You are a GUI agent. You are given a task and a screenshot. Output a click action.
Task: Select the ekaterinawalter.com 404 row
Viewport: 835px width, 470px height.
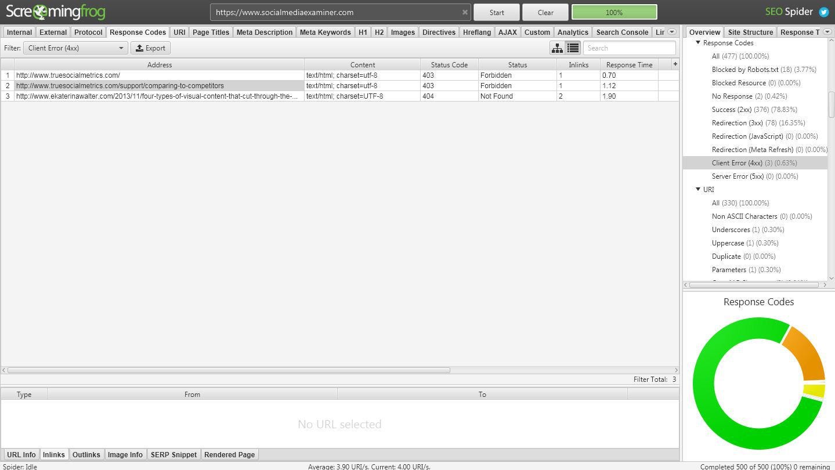pos(340,96)
